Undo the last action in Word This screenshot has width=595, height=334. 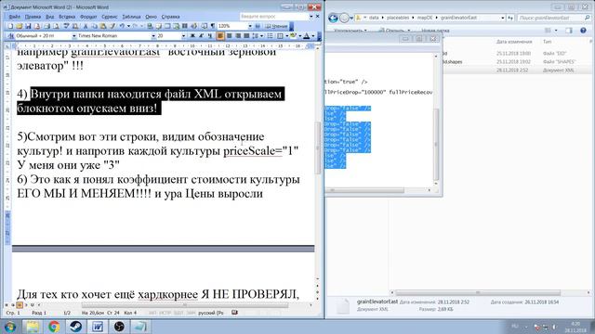[x=122, y=26]
